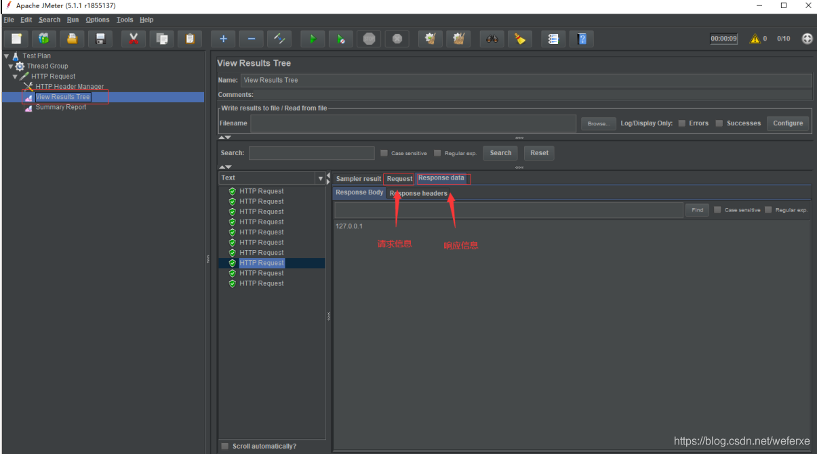
Task: Click the Browse... button
Action: click(x=598, y=123)
